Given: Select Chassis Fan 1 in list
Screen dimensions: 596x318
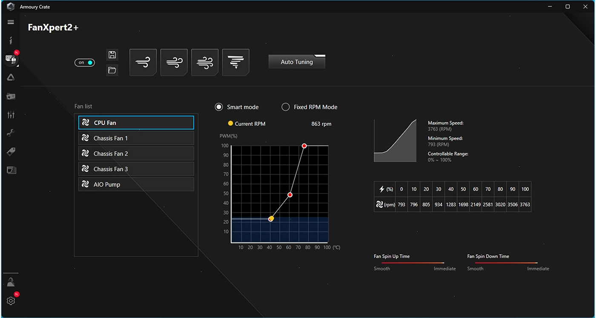Looking at the screenshot, I should (x=136, y=138).
